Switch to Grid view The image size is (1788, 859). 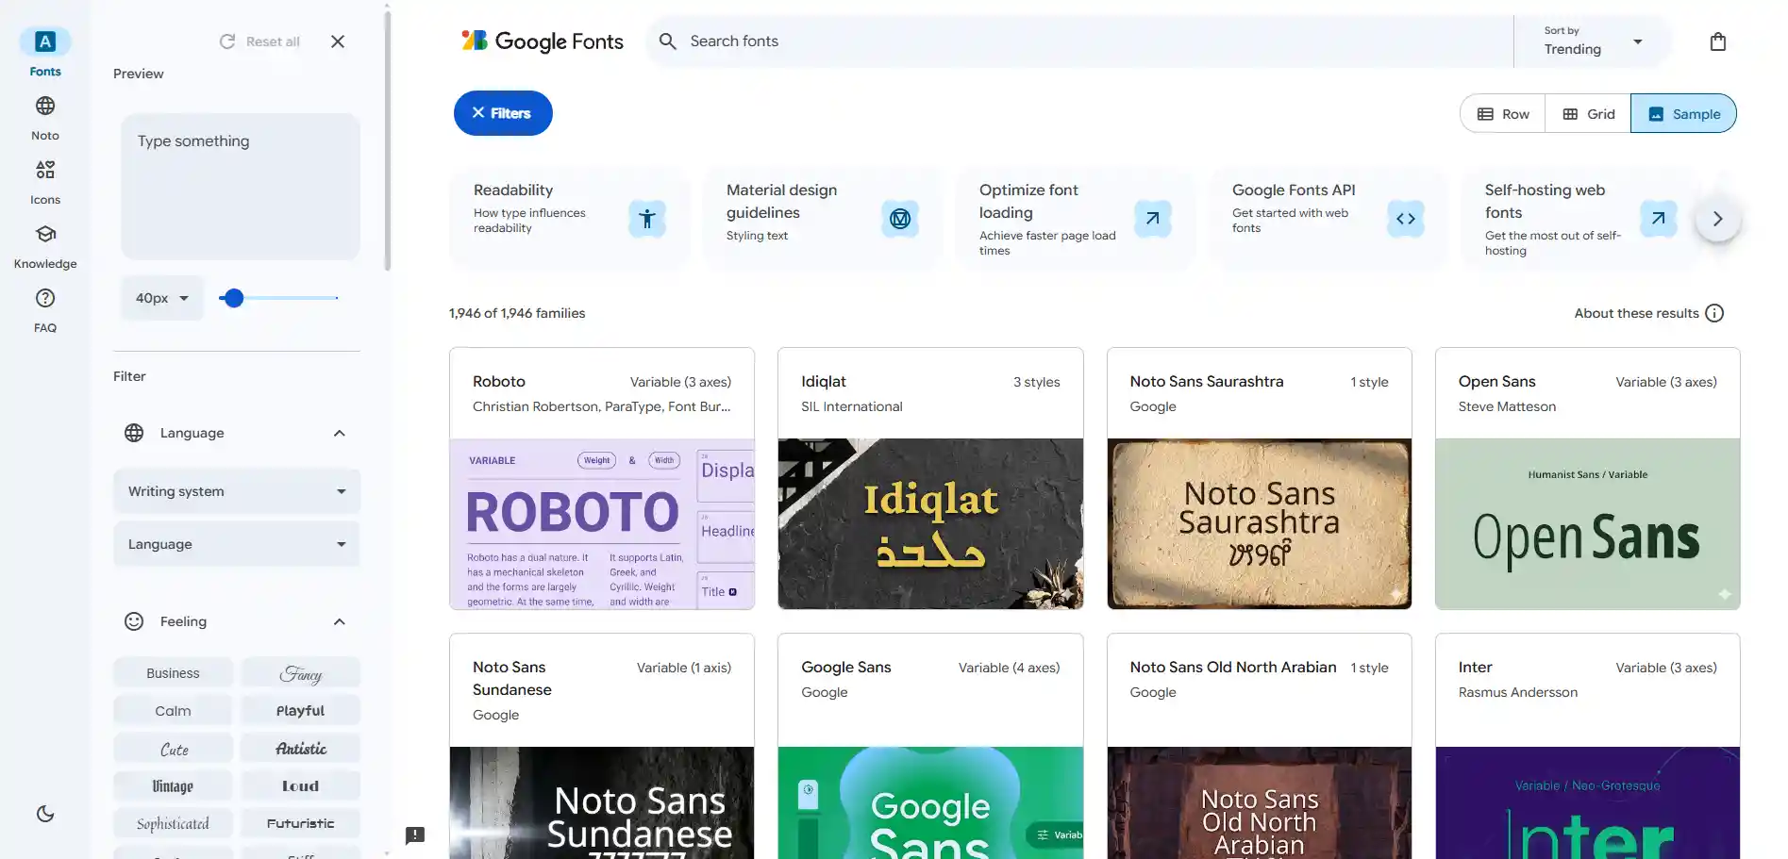1589,114
